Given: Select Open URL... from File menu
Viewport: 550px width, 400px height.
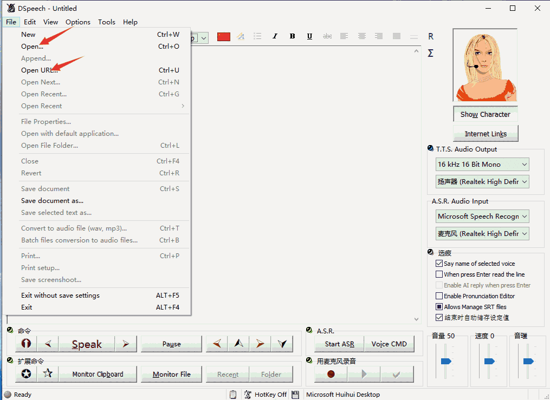Looking at the screenshot, I should (x=40, y=70).
